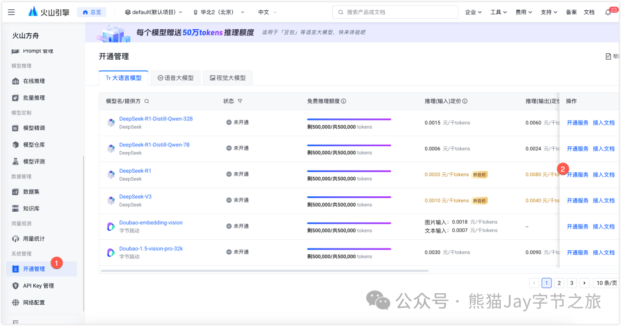This screenshot has width=621, height=326.
Task: Click 开通服务 for DeepSeek-R1
Action: click(x=577, y=174)
